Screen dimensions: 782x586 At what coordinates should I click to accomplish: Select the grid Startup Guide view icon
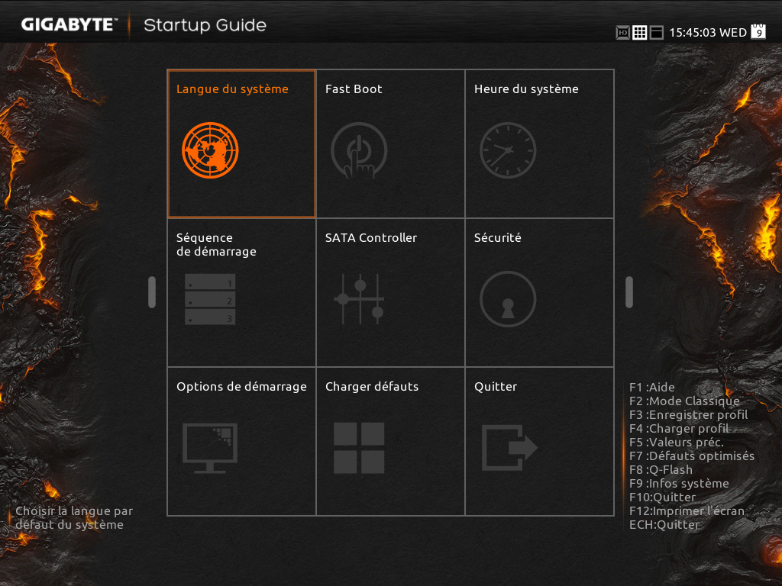pyautogui.click(x=639, y=32)
